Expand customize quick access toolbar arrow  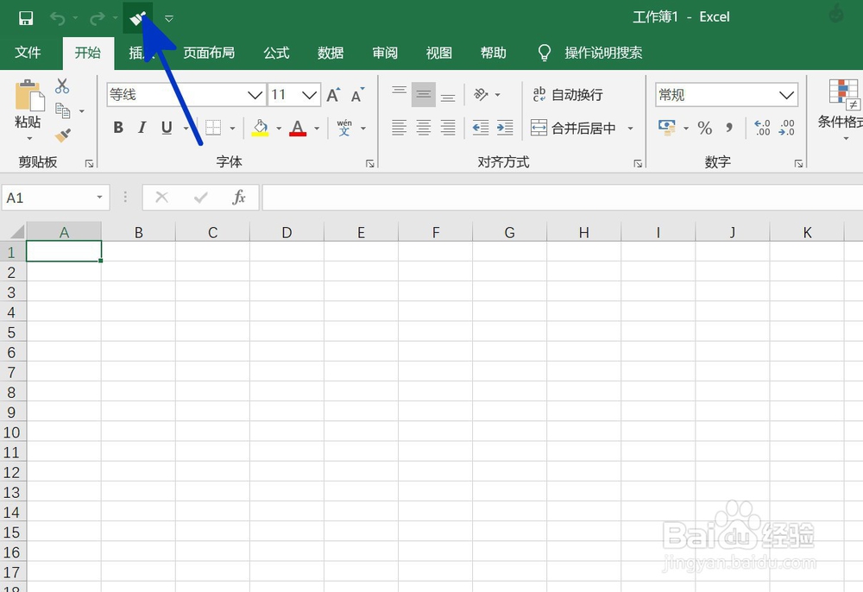pos(169,19)
